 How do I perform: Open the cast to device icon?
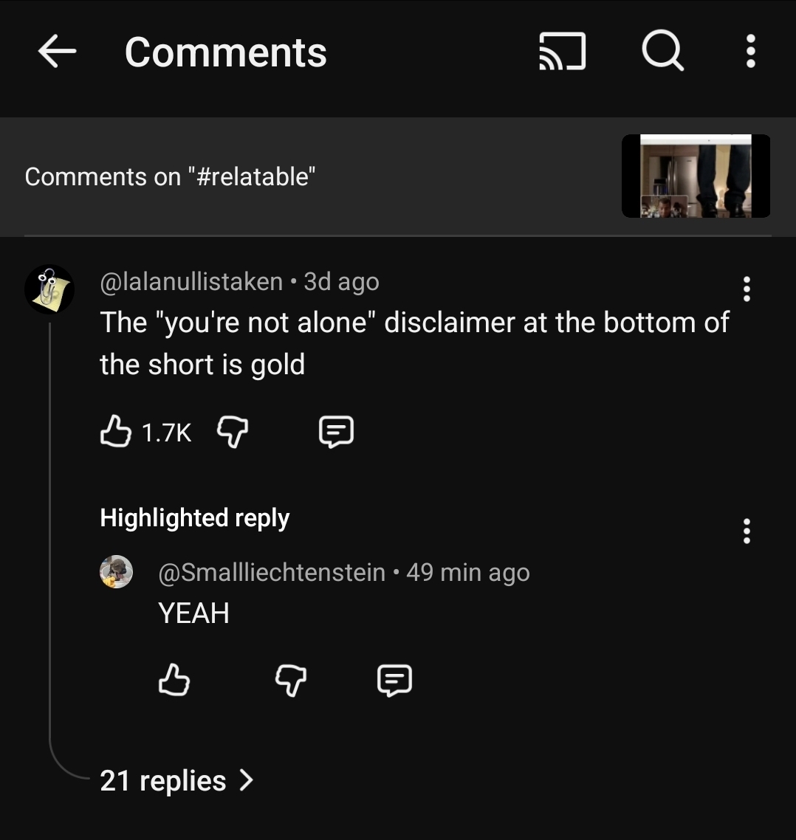click(563, 52)
